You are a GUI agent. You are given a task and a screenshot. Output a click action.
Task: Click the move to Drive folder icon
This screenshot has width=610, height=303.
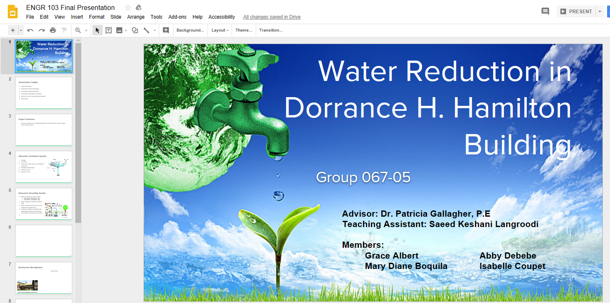click(139, 7)
